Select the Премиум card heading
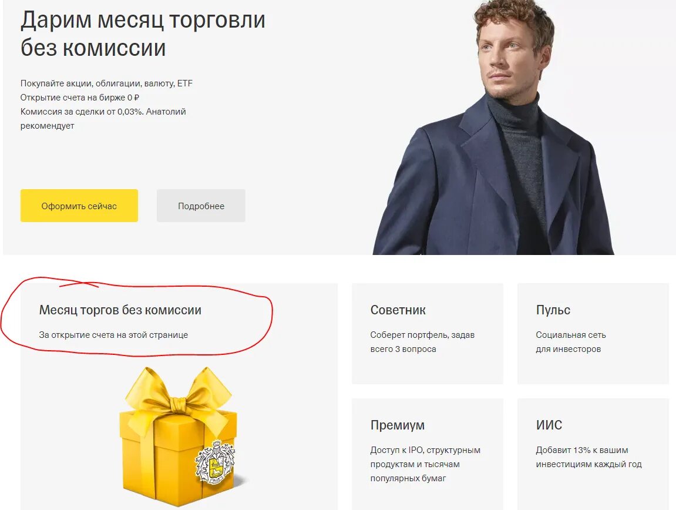Screen dimensions: 676x510 point(397,425)
